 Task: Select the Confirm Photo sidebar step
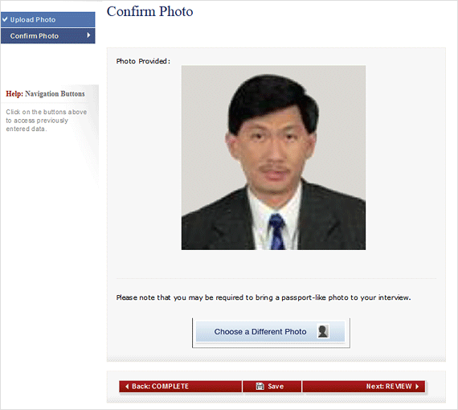coord(48,35)
